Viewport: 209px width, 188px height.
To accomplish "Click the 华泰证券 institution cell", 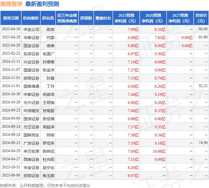I will (31, 38).
